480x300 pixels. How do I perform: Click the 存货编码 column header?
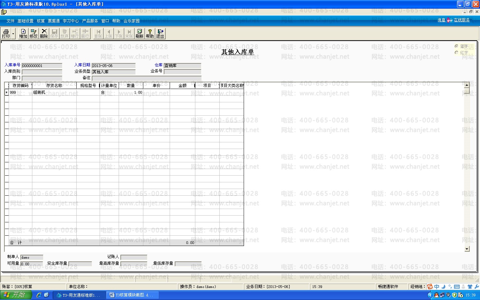click(x=20, y=86)
